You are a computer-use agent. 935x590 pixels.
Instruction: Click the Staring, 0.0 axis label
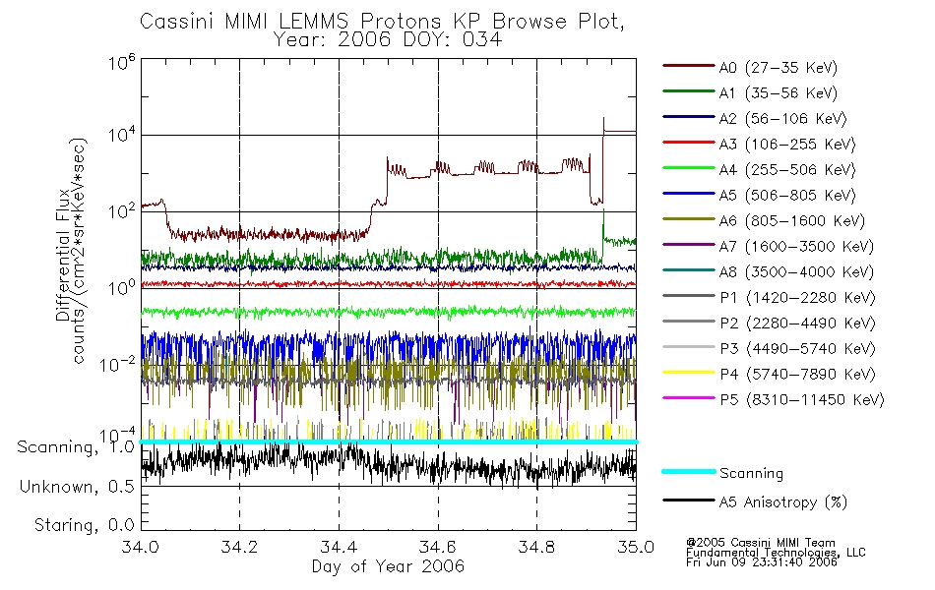tap(84, 525)
